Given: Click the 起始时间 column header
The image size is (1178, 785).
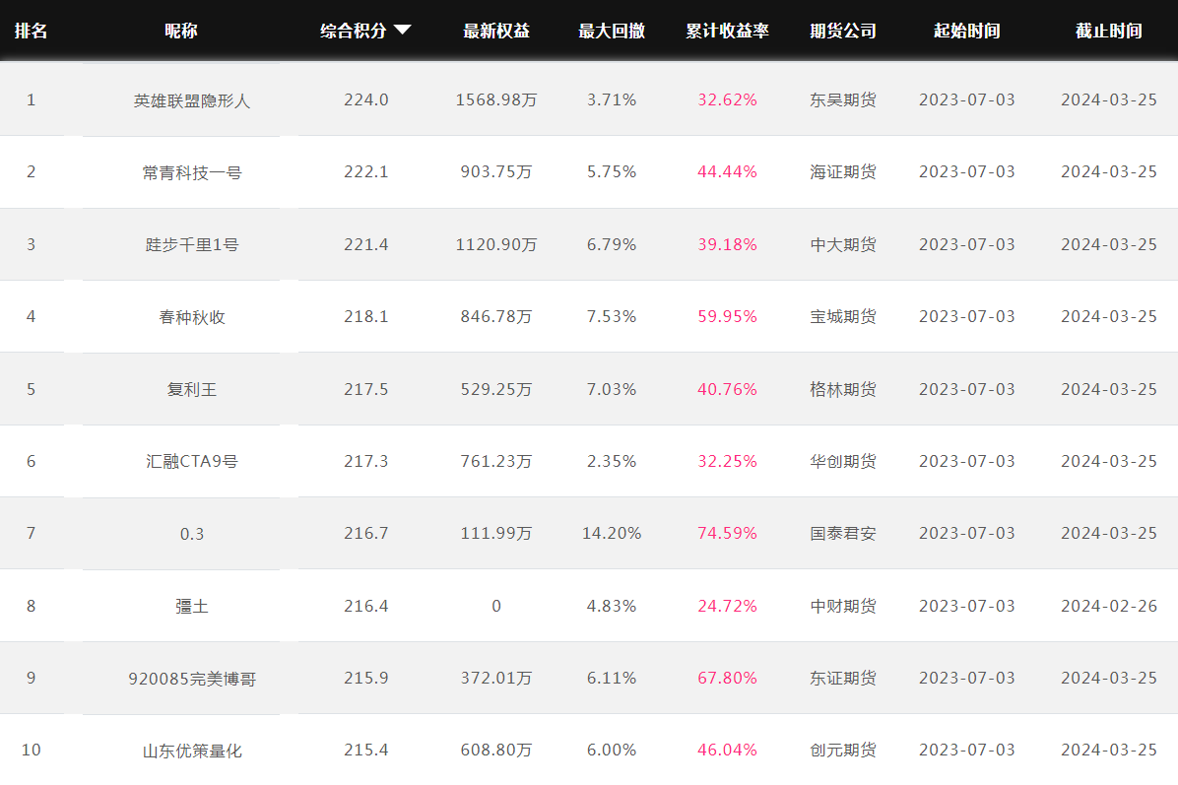Looking at the screenshot, I should 967,31.
